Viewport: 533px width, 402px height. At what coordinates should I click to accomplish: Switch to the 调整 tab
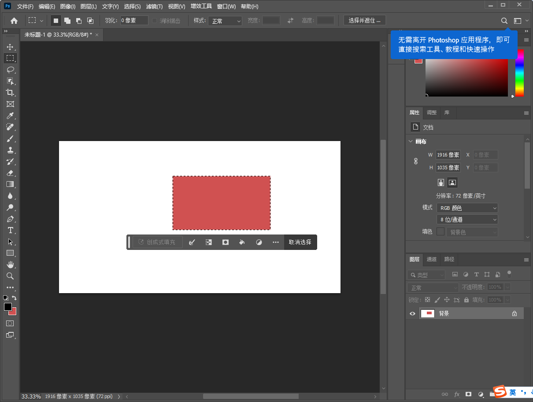point(432,112)
